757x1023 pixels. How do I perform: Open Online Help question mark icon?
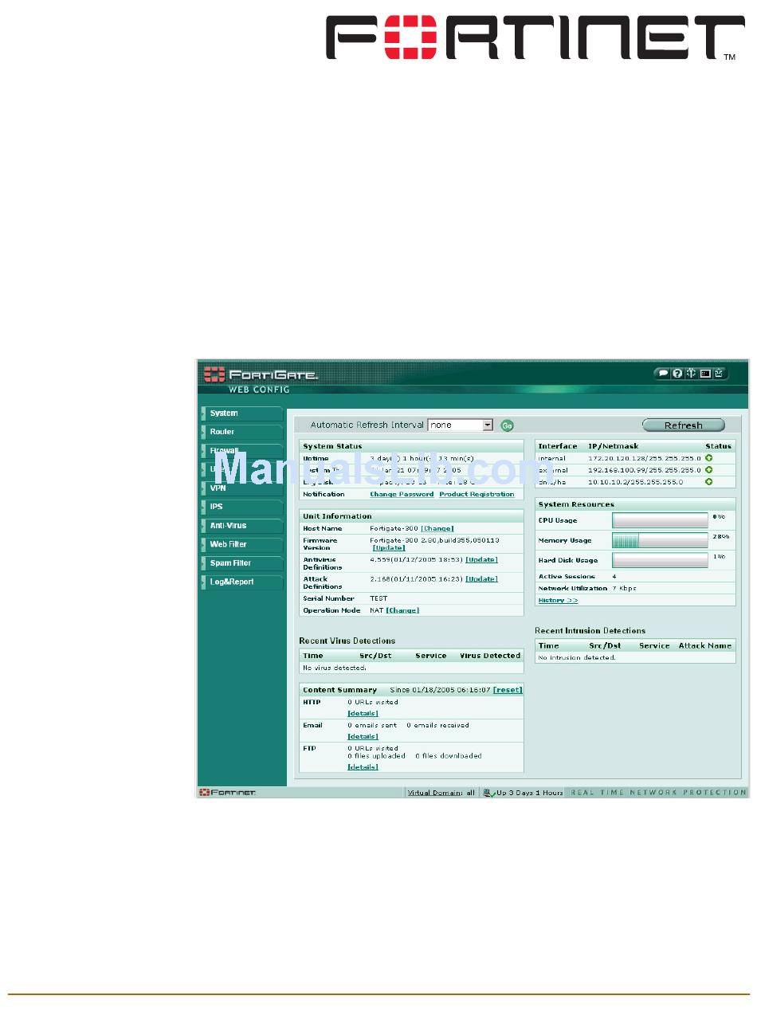click(677, 373)
